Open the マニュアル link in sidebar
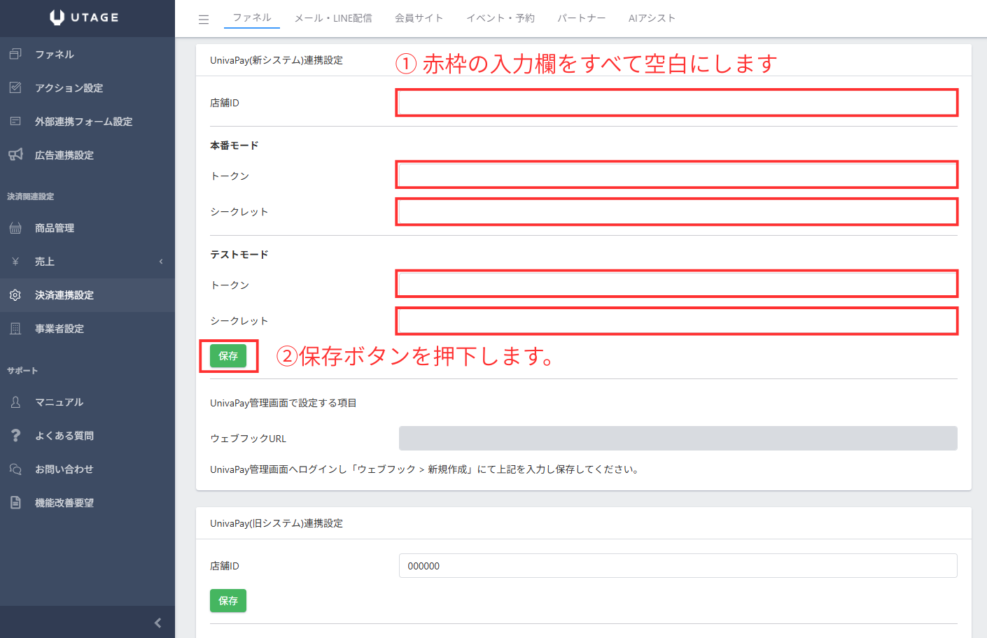 pos(59,402)
